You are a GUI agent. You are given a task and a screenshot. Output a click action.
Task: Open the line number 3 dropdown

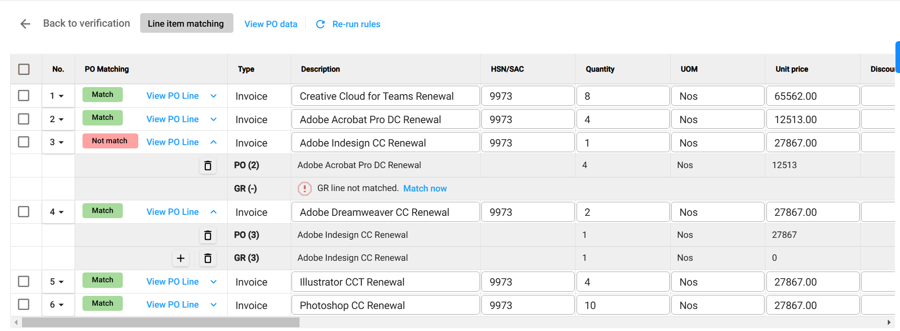pos(57,142)
